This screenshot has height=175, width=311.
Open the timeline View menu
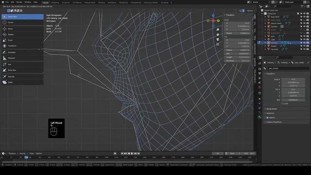(x=32, y=154)
